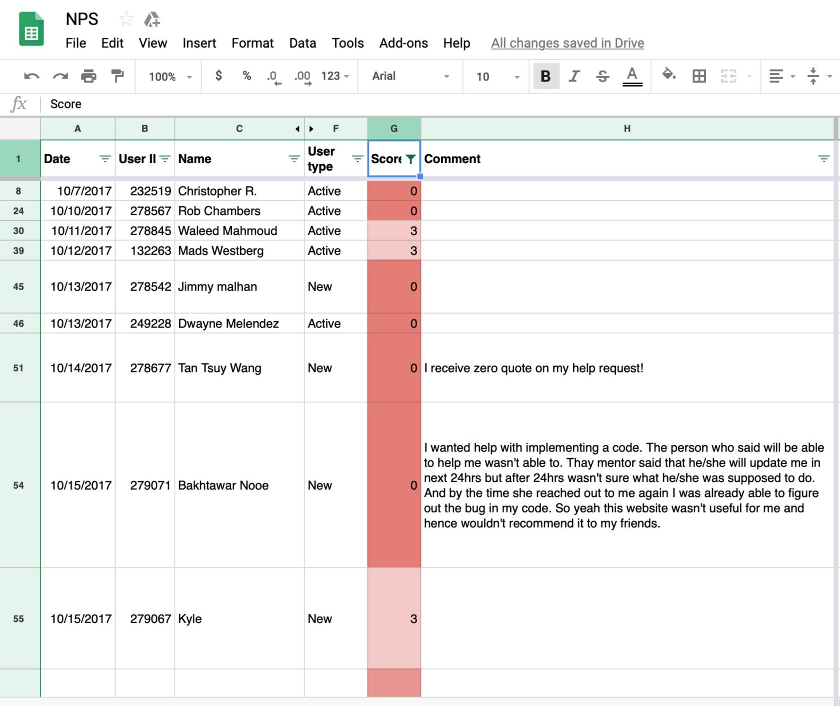The image size is (840, 706).
Task: Click cell with user ID 278542
Action: [x=145, y=287]
